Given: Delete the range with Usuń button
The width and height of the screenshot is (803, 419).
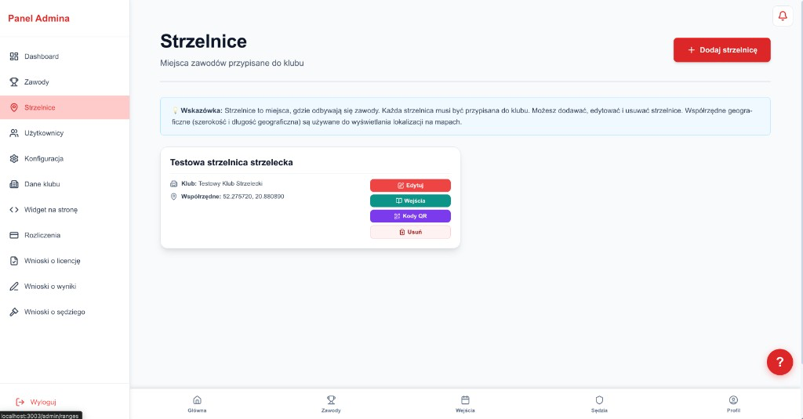Looking at the screenshot, I should click(410, 232).
